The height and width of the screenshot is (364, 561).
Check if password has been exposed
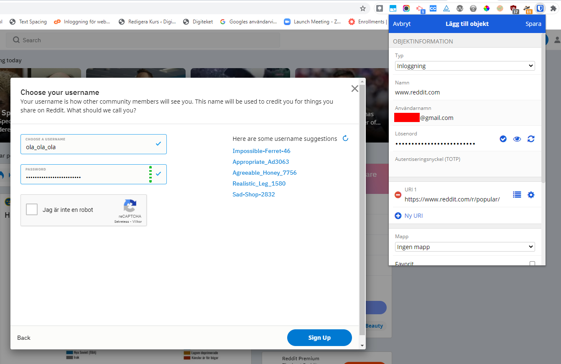[503, 139]
